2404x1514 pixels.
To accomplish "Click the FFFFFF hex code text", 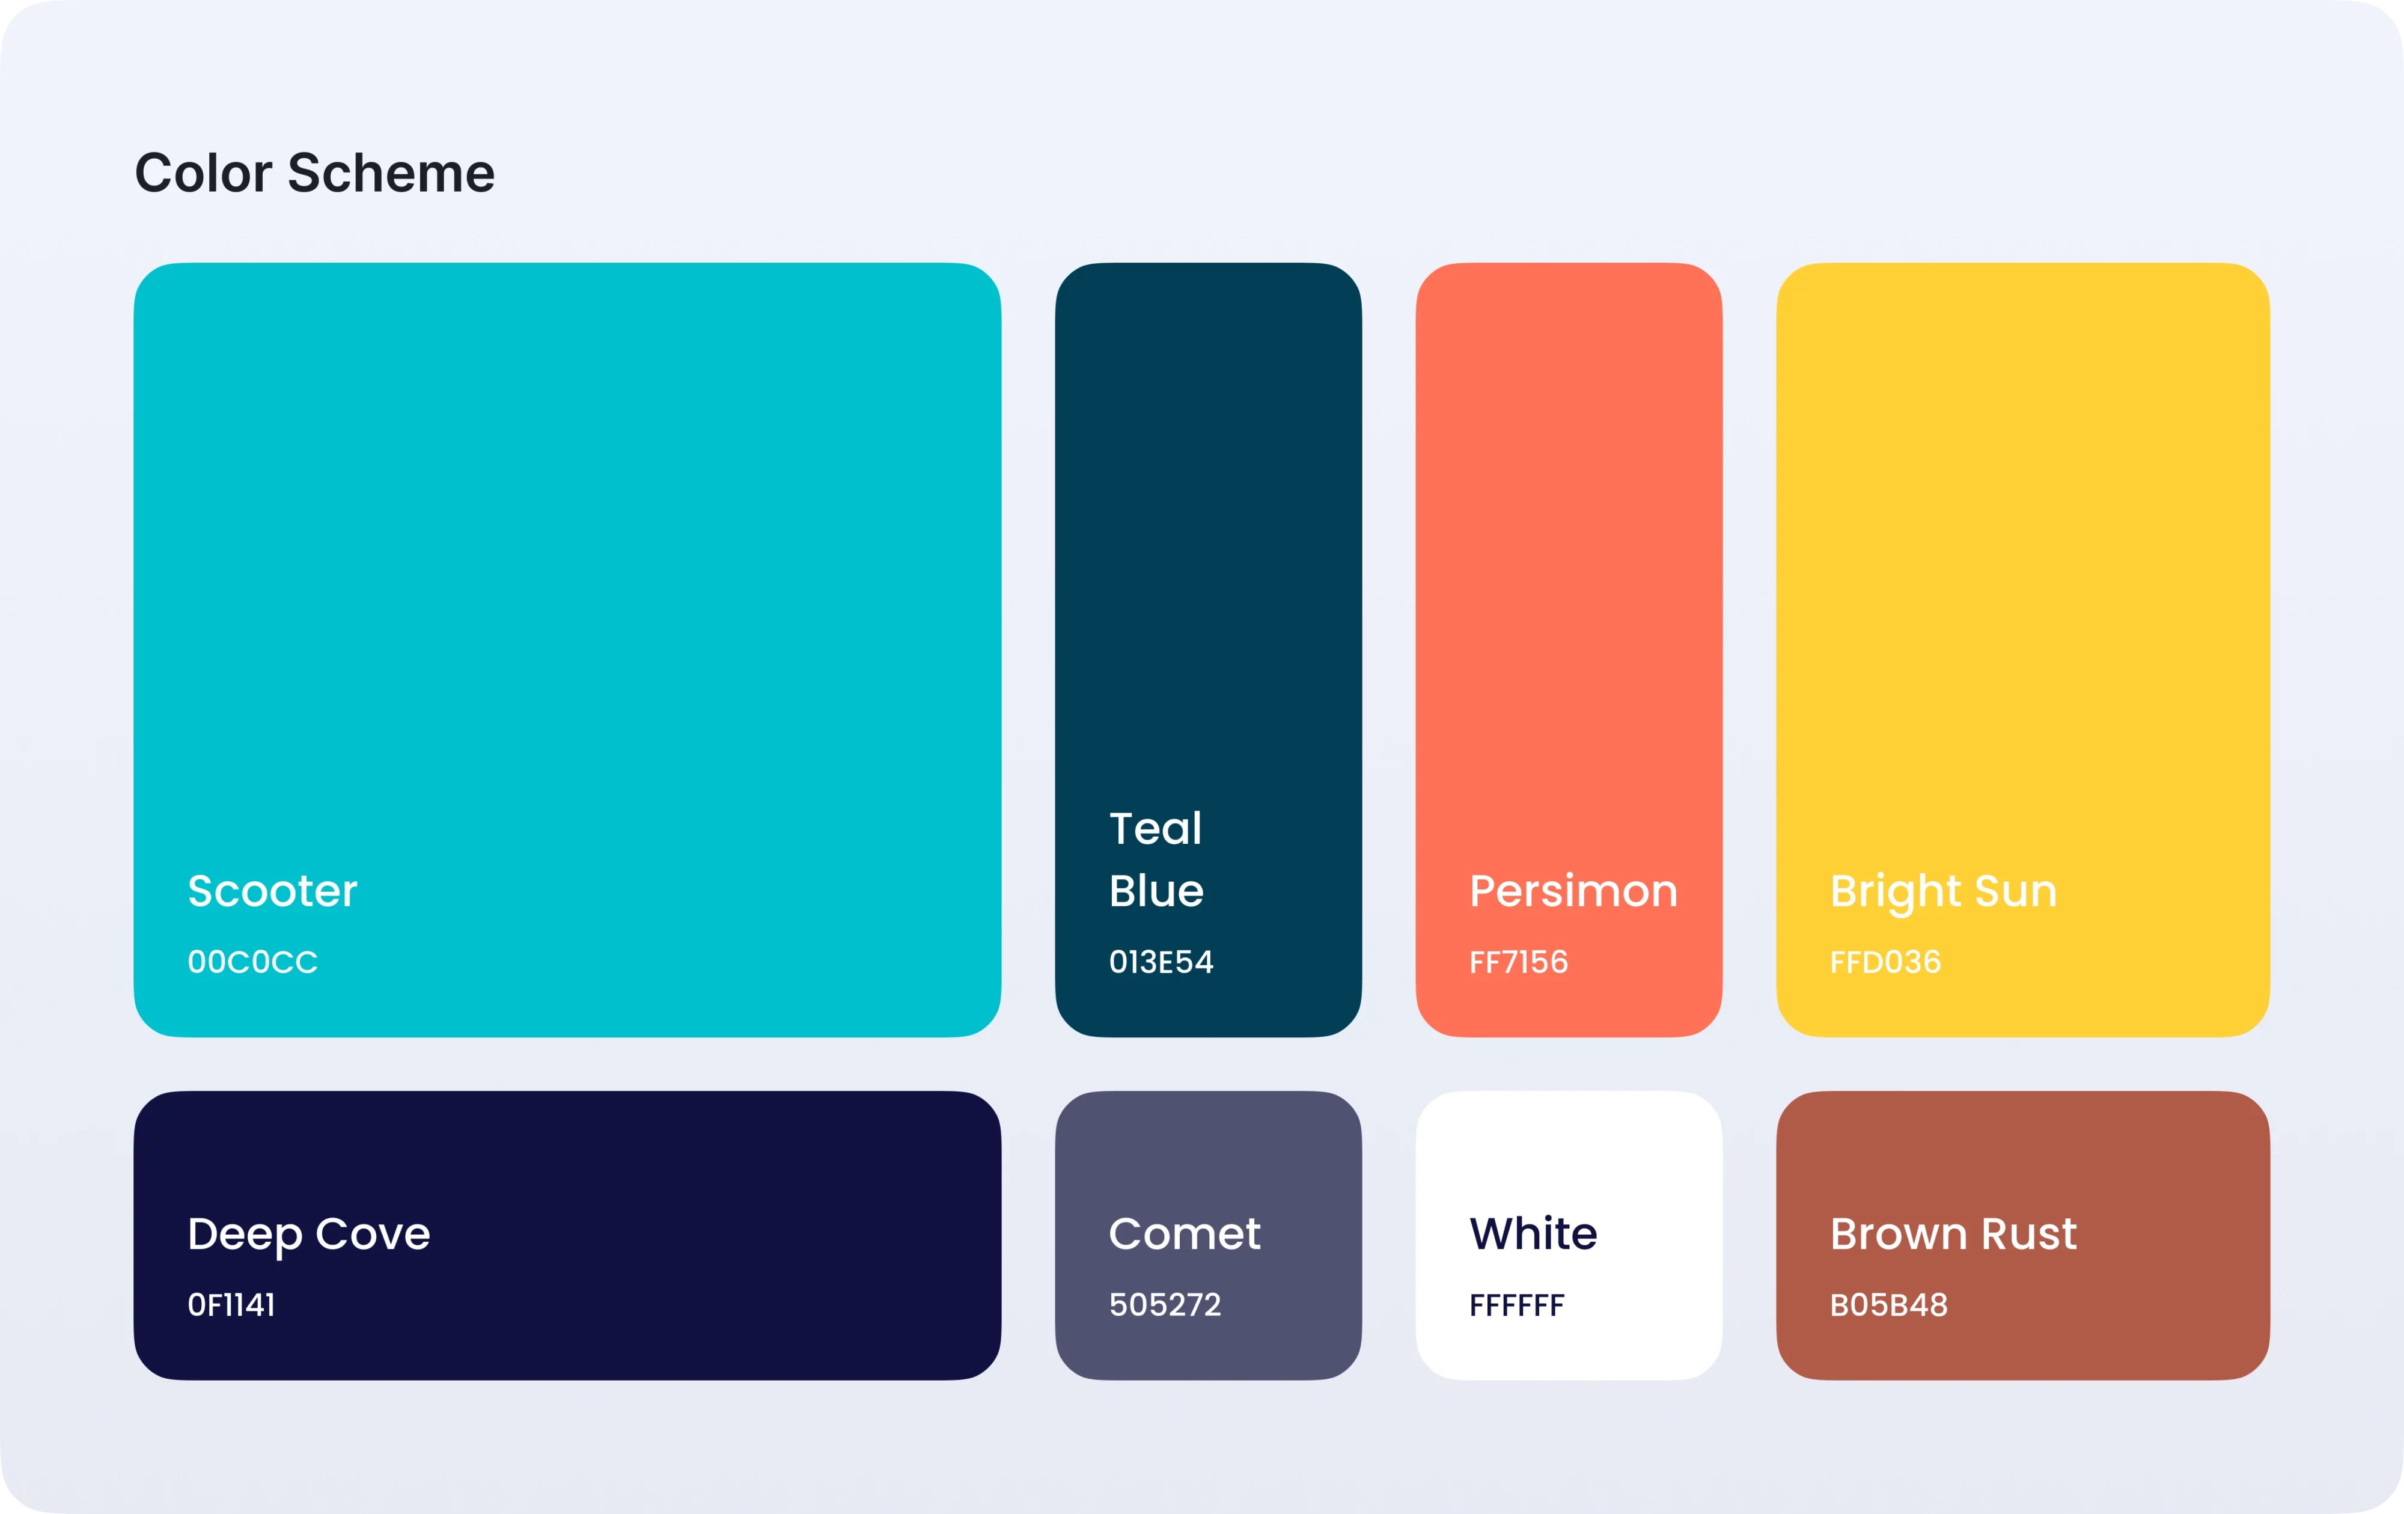I will (1516, 1304).
